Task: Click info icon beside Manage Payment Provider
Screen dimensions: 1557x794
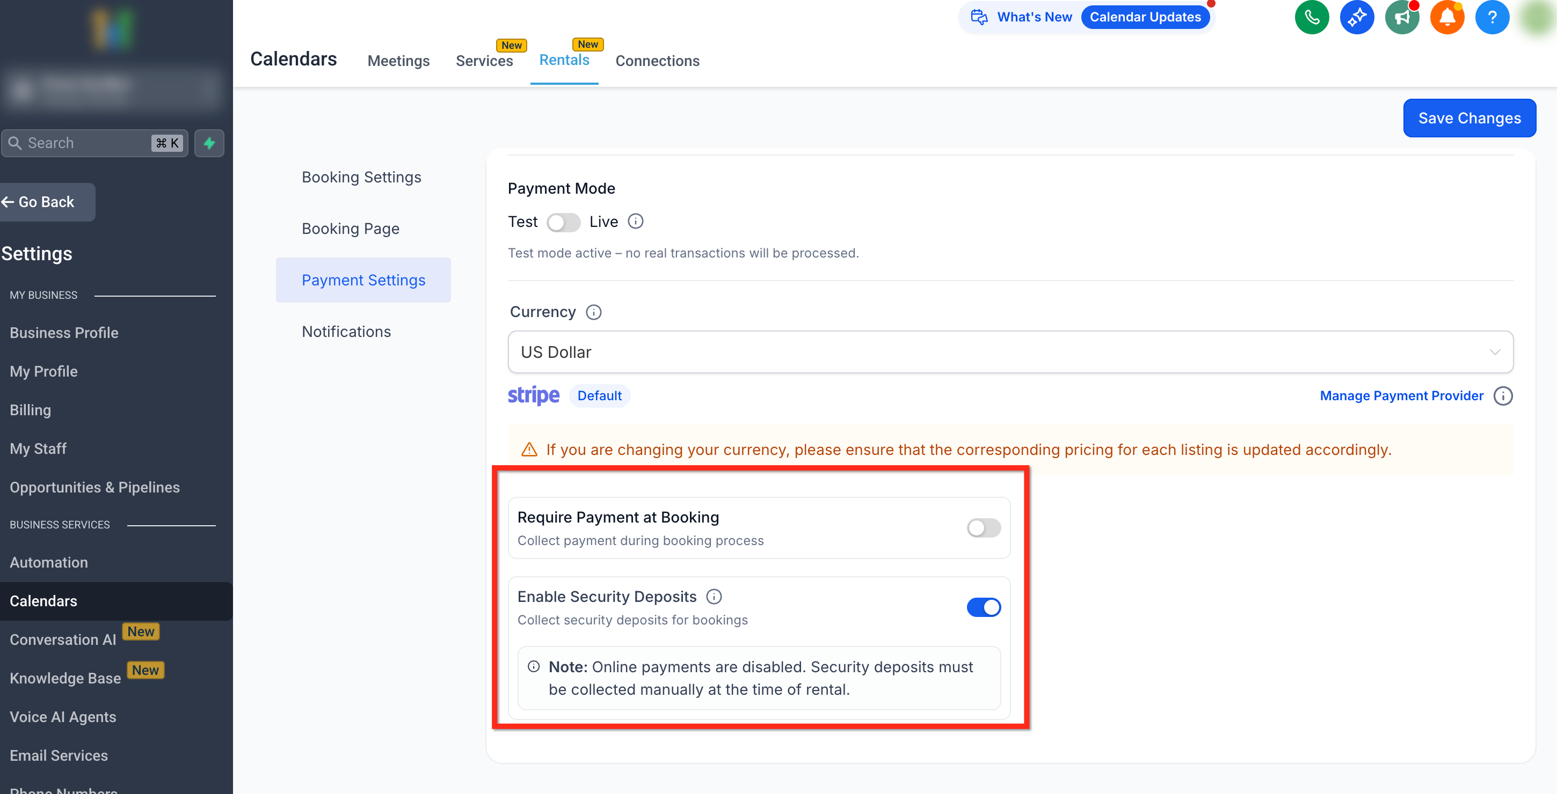Action: pyautogui.click(x=1503, y=396)
